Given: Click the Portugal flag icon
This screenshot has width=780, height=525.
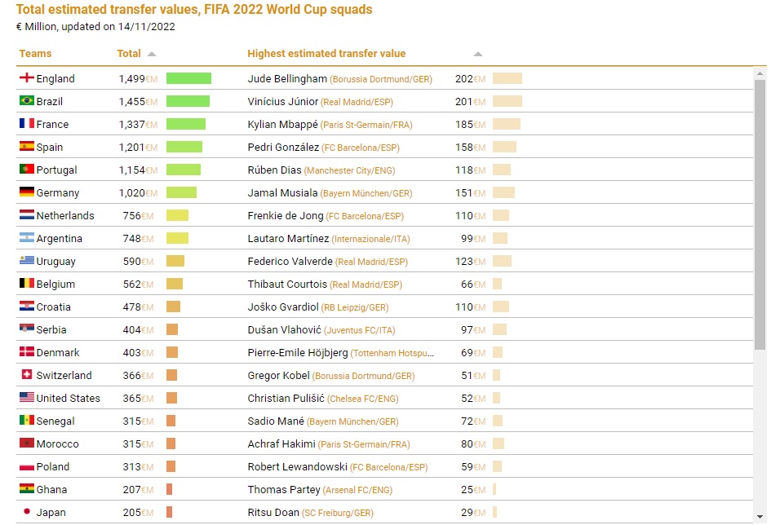Looking at the screenshot, I should pyautogui.click(x=26, y=170).
